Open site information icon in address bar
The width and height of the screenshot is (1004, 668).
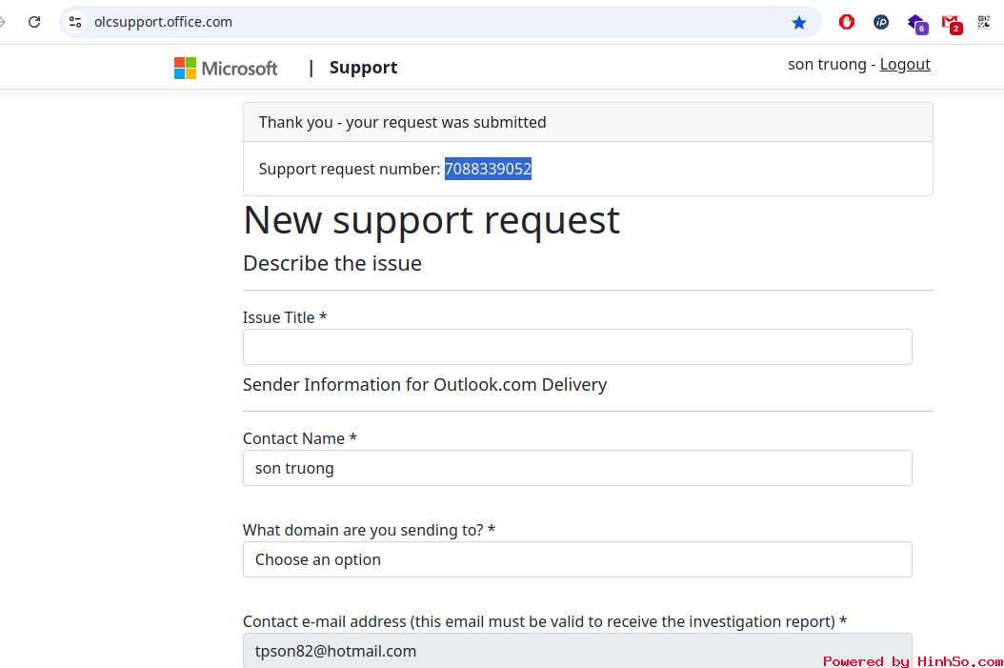(75, 22)
